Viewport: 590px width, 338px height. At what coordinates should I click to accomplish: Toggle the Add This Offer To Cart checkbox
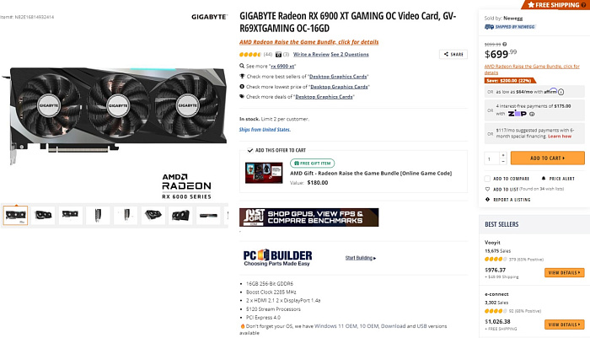[250, 150]
